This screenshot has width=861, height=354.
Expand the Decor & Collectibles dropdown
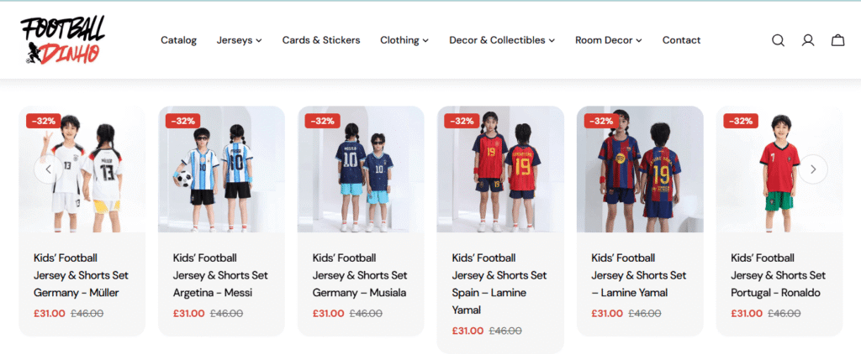coord(502,40)
